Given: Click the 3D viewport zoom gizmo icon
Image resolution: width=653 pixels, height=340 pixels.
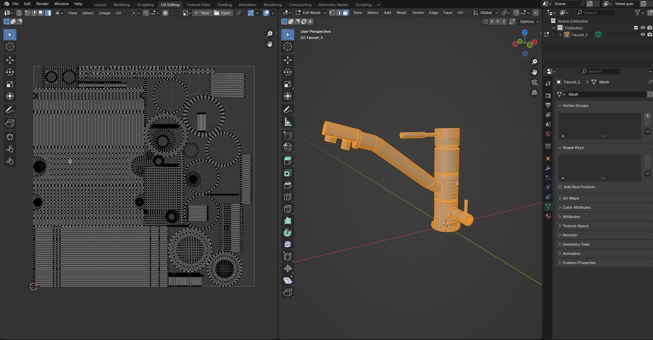Looking at the screenshot, I should [x=534, y=62].
